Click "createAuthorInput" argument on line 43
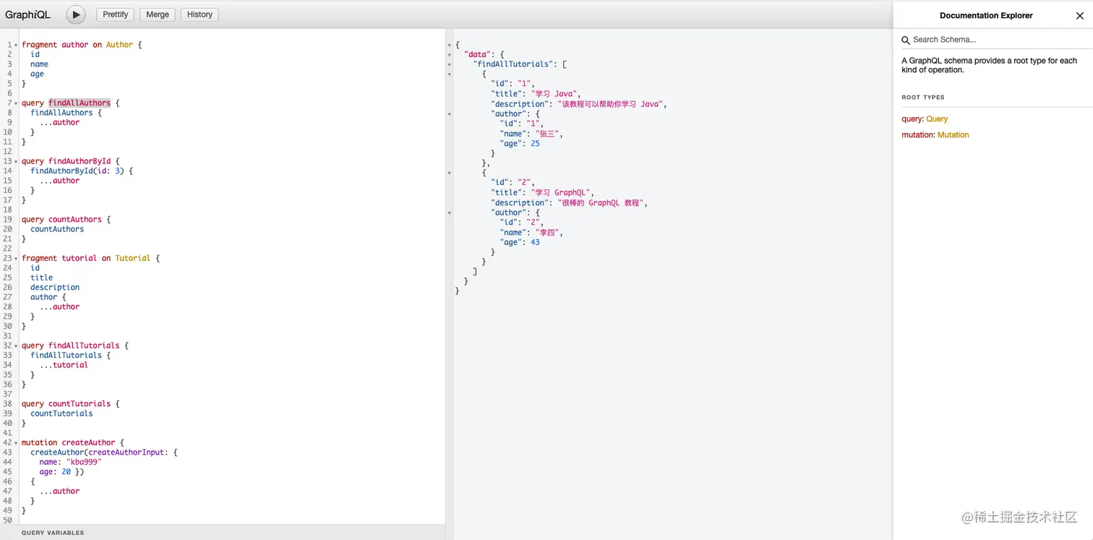This screenshot has height=540, width=1093. click(127, 453)
